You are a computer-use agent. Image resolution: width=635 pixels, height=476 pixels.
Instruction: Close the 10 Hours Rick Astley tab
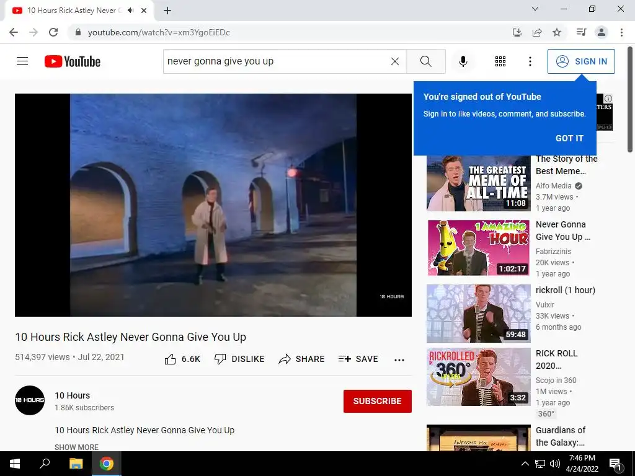144,11
